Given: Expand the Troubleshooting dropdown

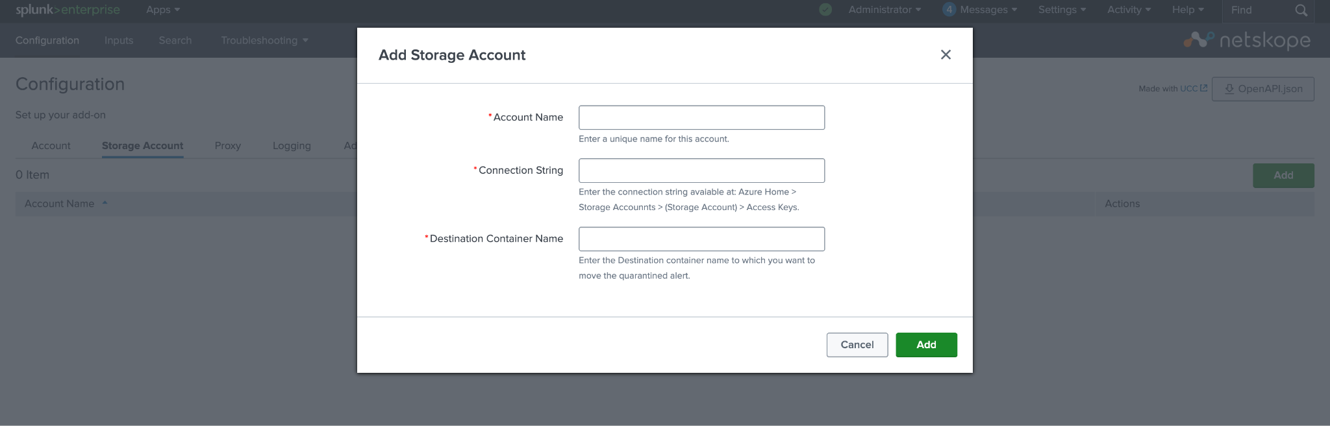Looking at the screenshot, I should point(264,40).
